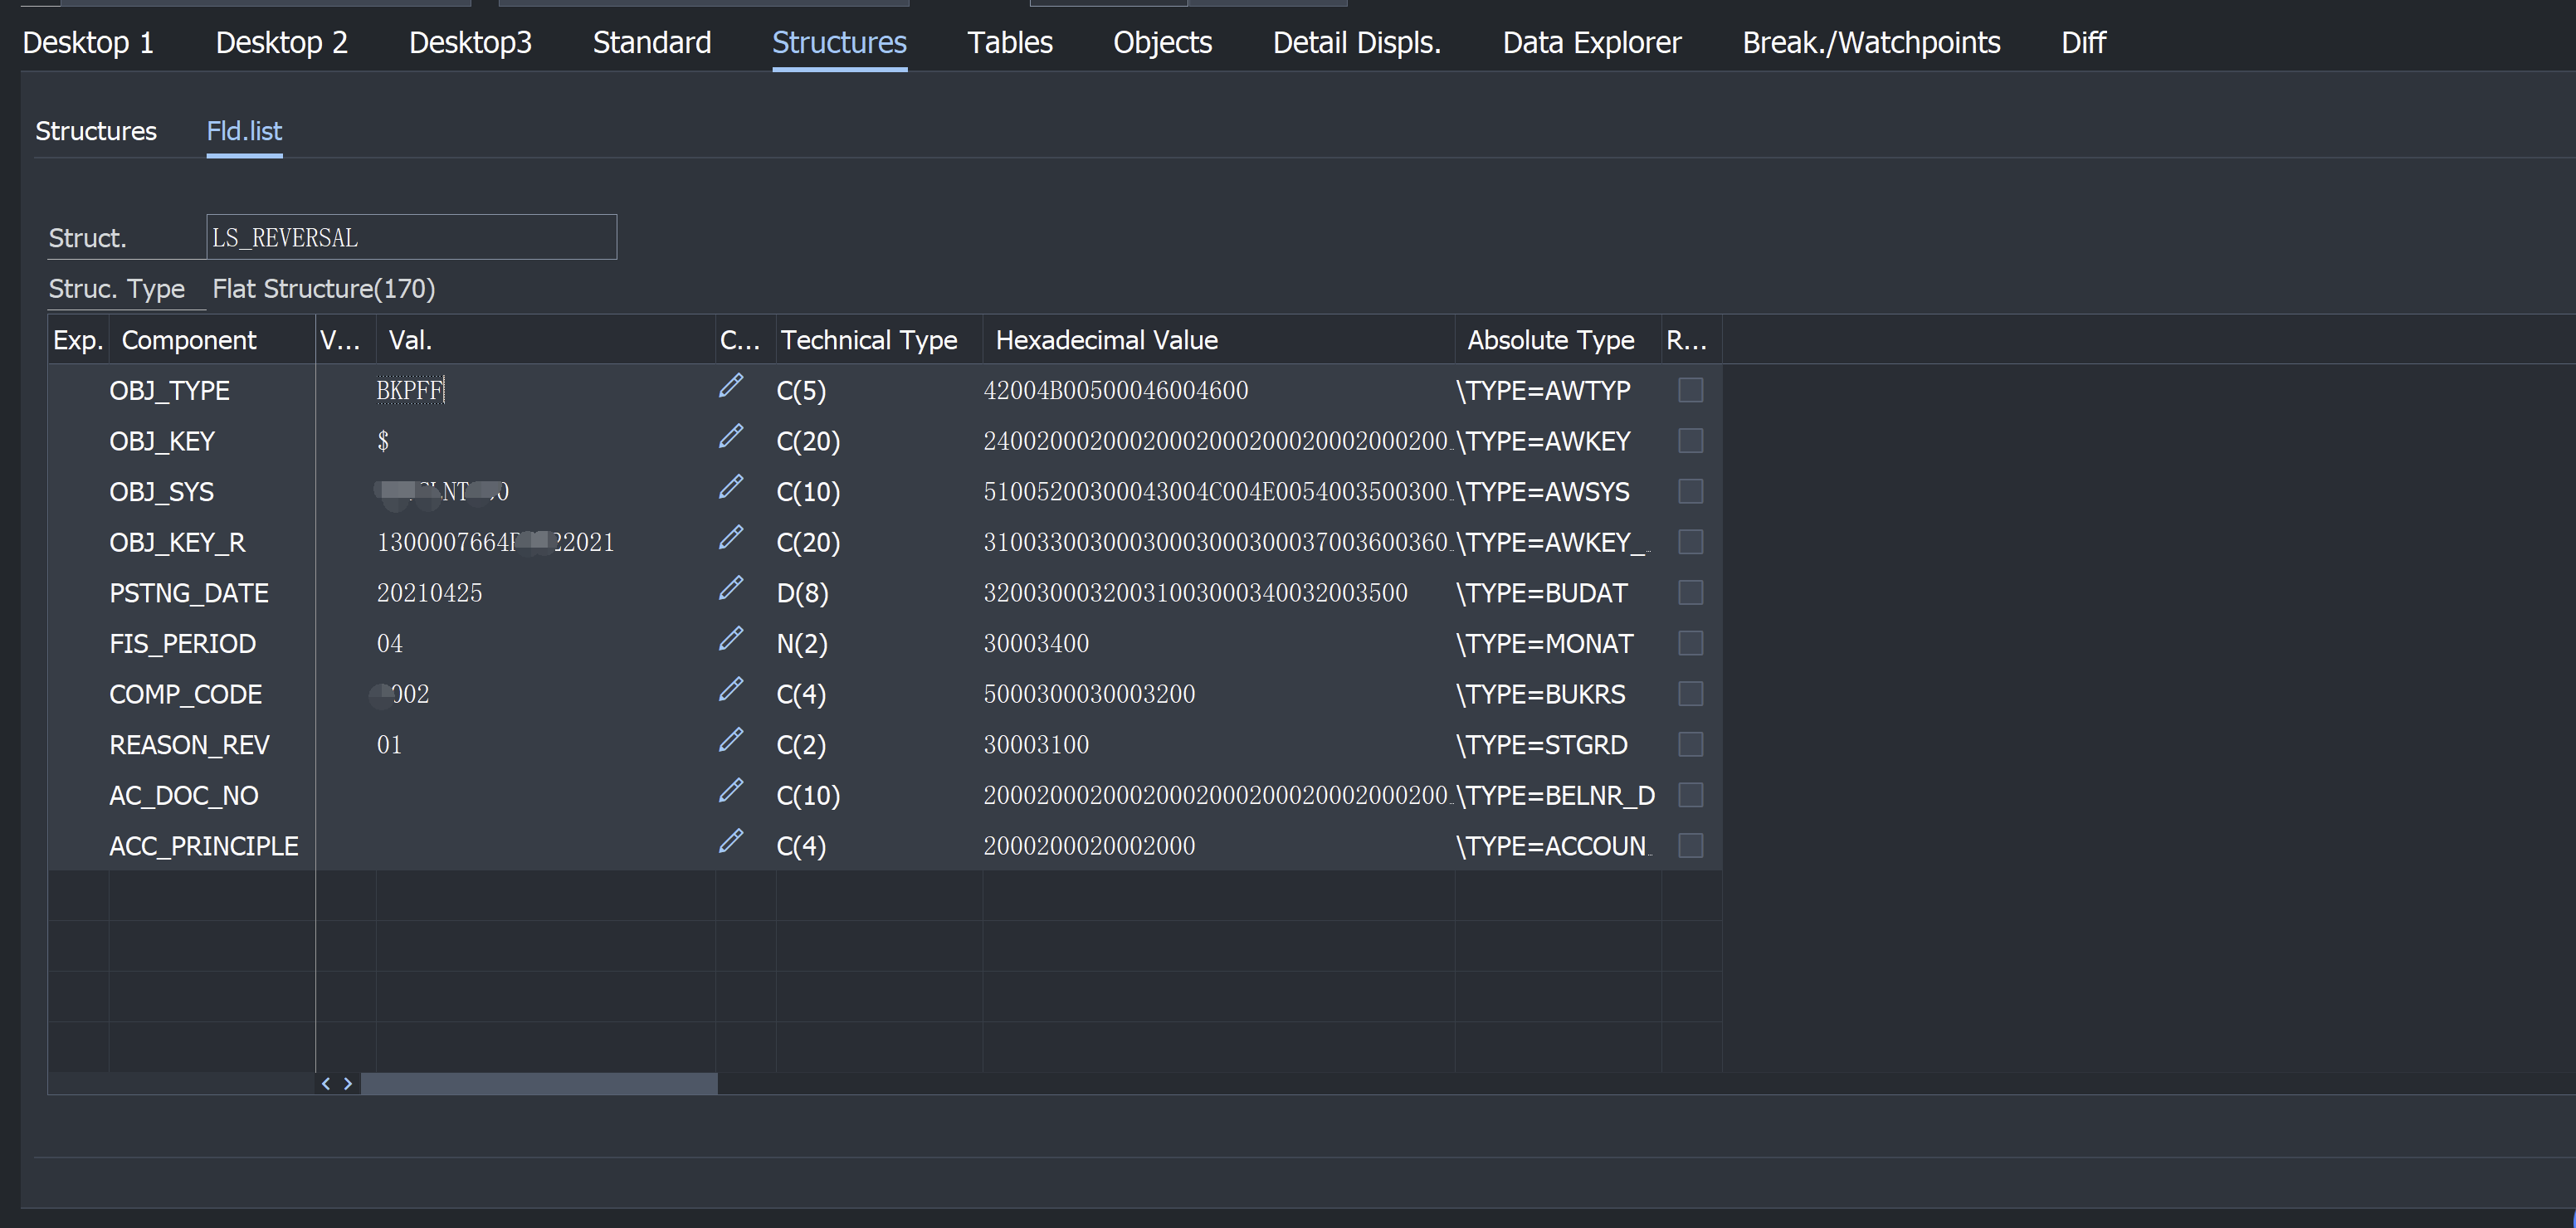Toggle the read-only checkbox for AC_DOC_NO
The image size is (2576, 1228).
point(1691,795)
